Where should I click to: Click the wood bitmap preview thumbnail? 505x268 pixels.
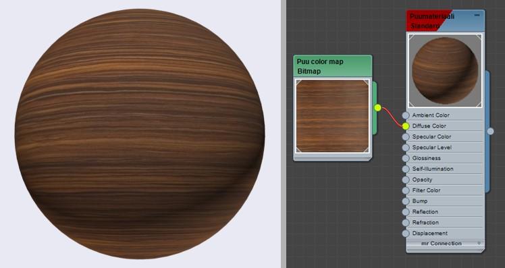tap(332, 116)
